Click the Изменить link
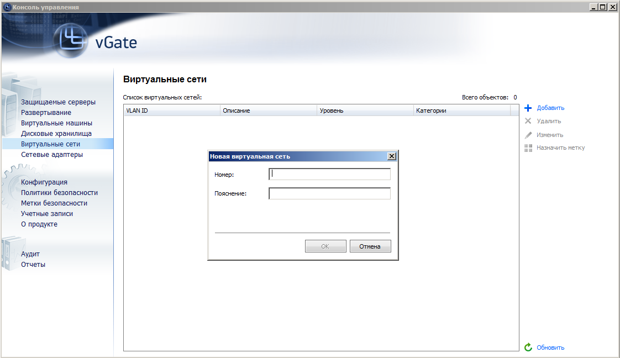Screen dimensions: 620x358 click(x=550, y=135)
